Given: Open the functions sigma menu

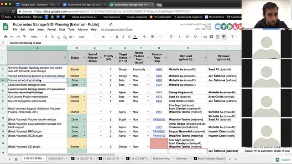Looking at the screenshot, I should pyautogui.click(x=232, y=37).
